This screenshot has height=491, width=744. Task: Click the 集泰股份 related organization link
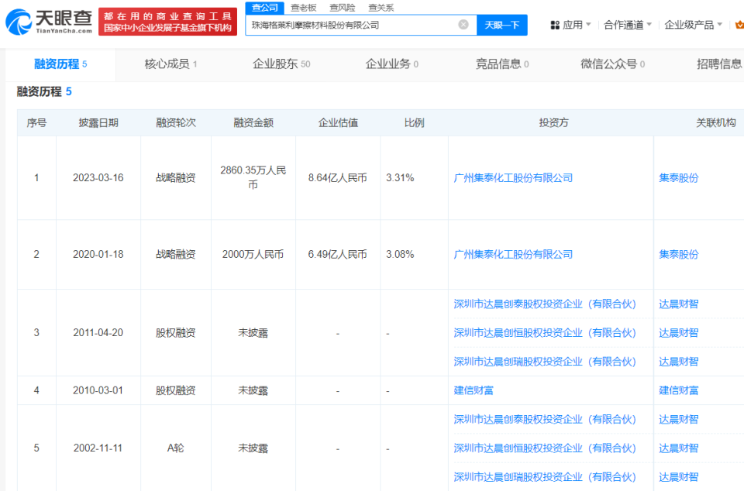pyautogui.click(x=678, y=177)
